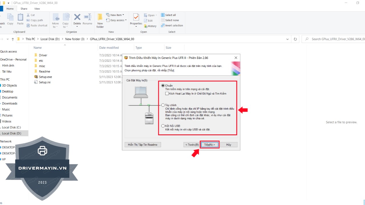Viewport: 365px width, 205px height.
Task: Select the Chuẩn radio option
Action: click(x=163, y=85)
